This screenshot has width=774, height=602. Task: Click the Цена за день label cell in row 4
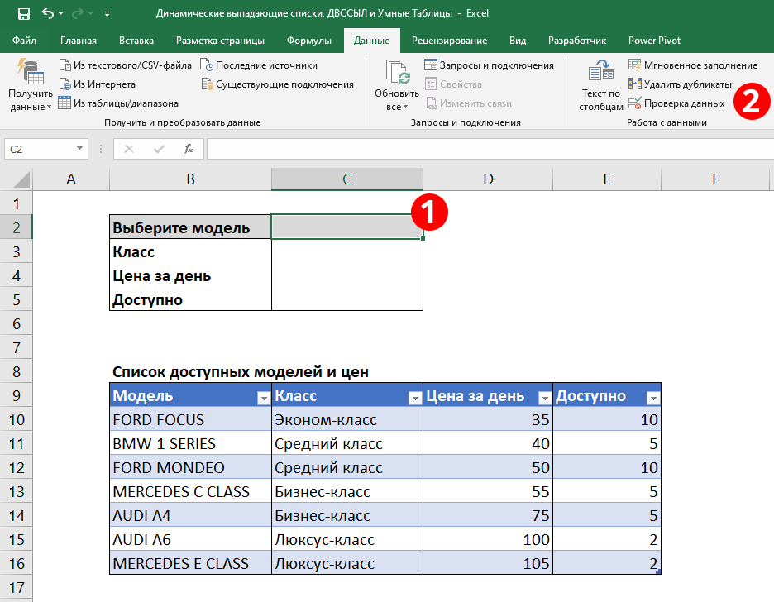click(x=190, y=276)
